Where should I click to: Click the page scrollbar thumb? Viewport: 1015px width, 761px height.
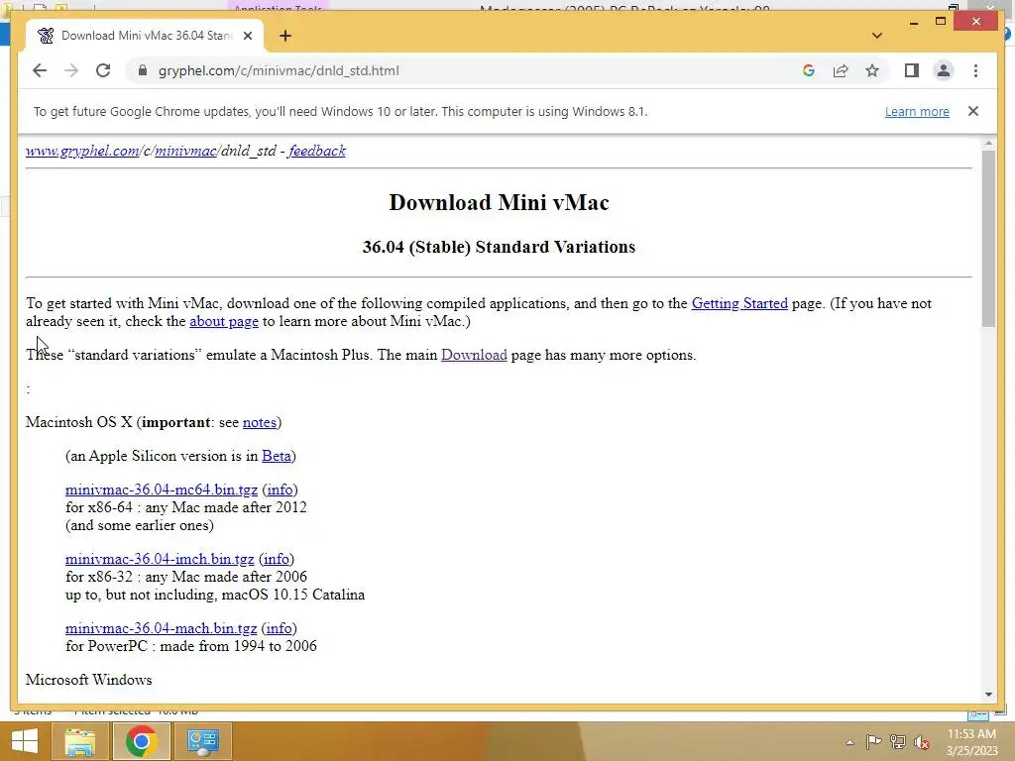tap(988, 238)
